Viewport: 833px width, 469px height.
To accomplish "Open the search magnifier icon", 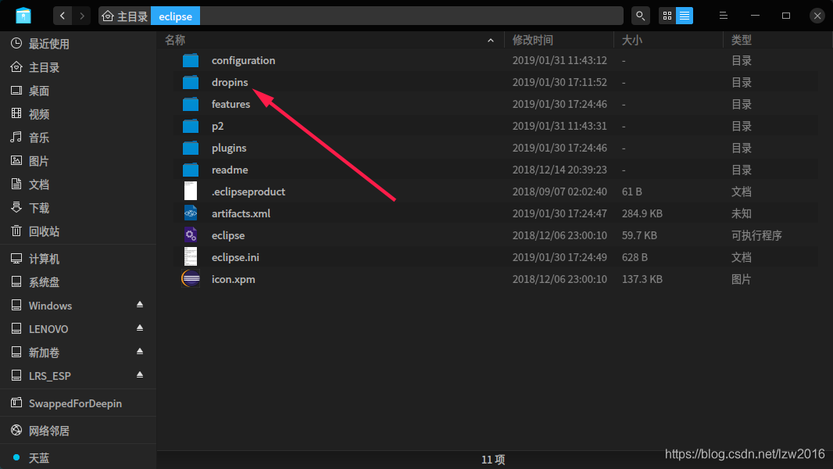I will click(x=640, y=16).
